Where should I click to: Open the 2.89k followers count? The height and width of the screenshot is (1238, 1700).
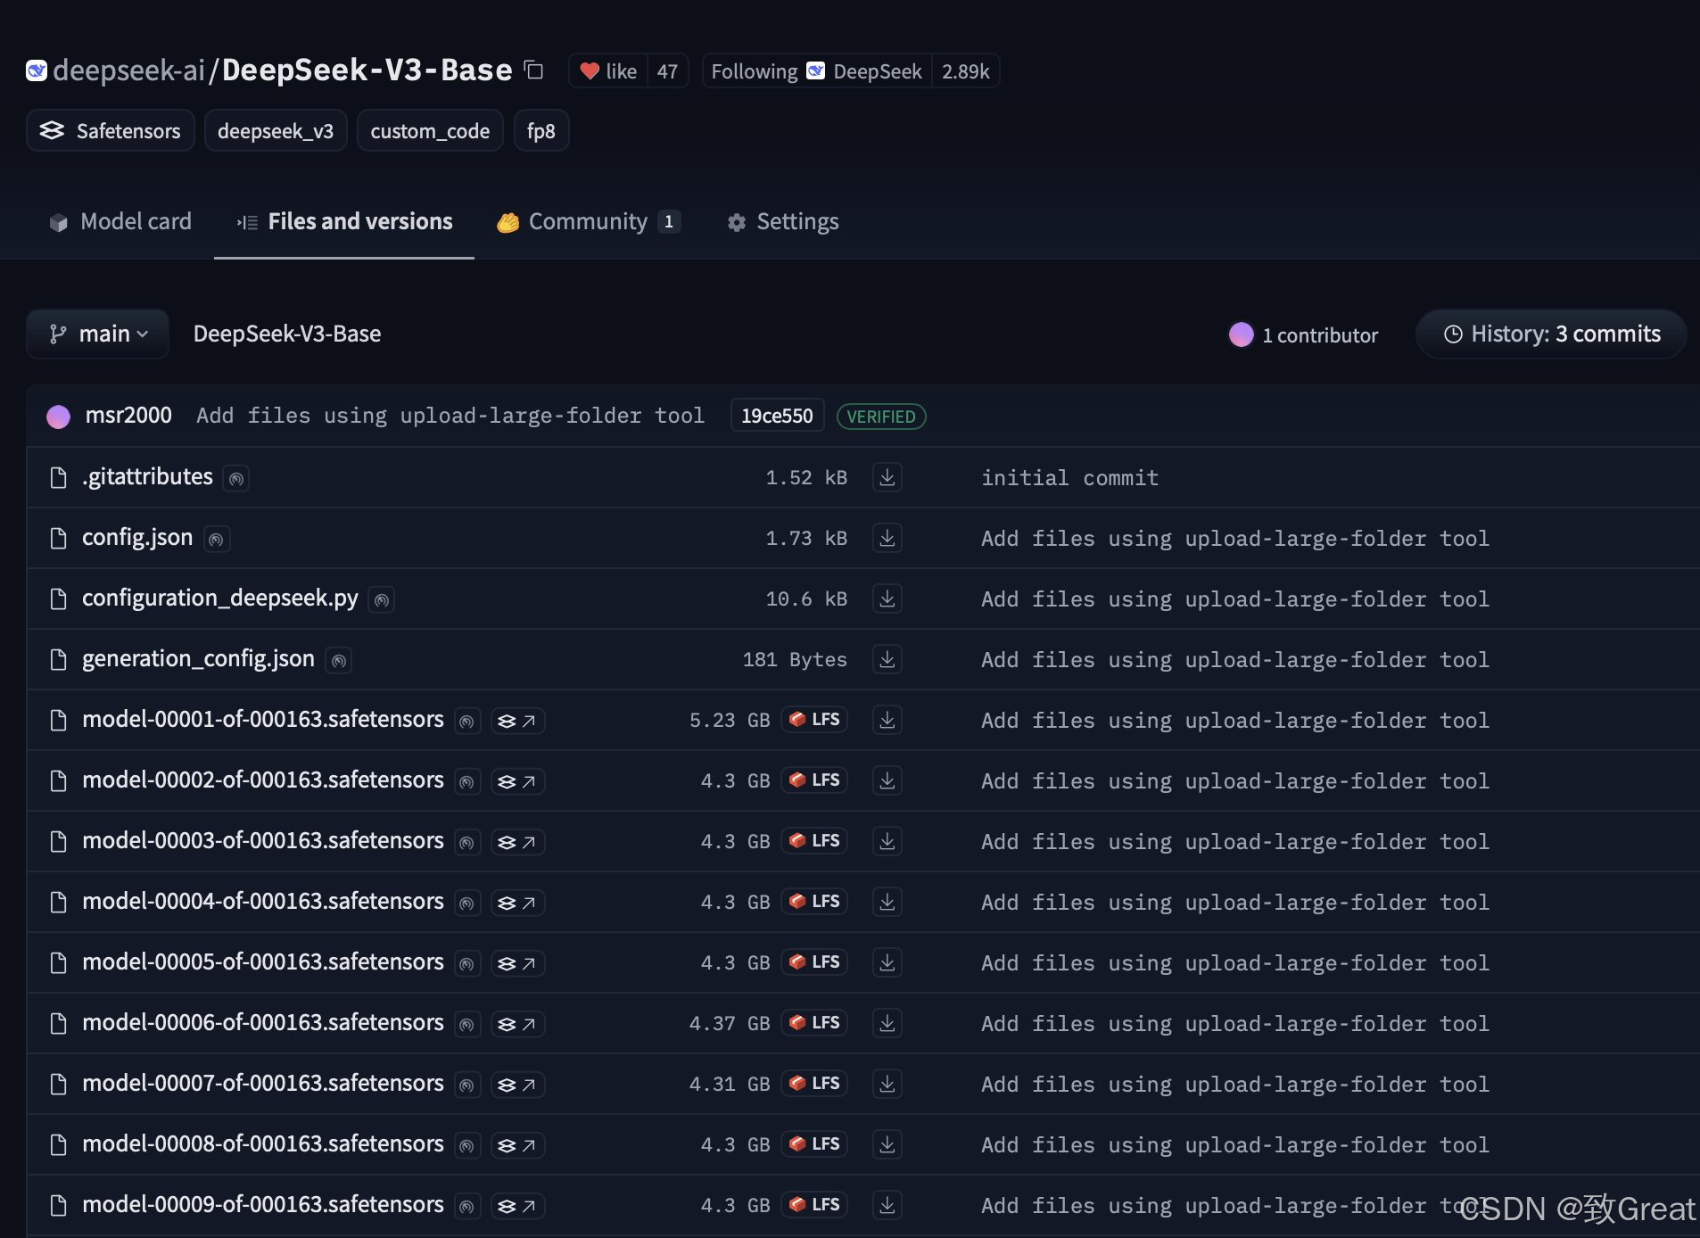point(965,71)
